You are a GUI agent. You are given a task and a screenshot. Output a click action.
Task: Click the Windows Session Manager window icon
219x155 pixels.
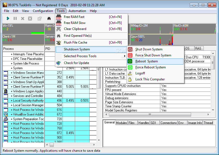coord(6,73)
